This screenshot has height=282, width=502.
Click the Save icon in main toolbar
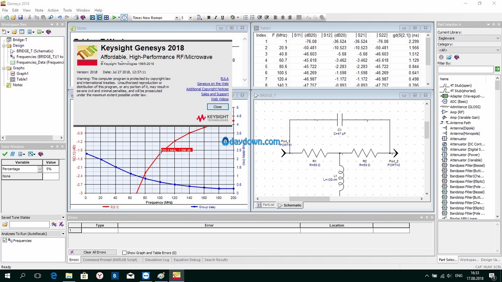[x=20, y=17]
